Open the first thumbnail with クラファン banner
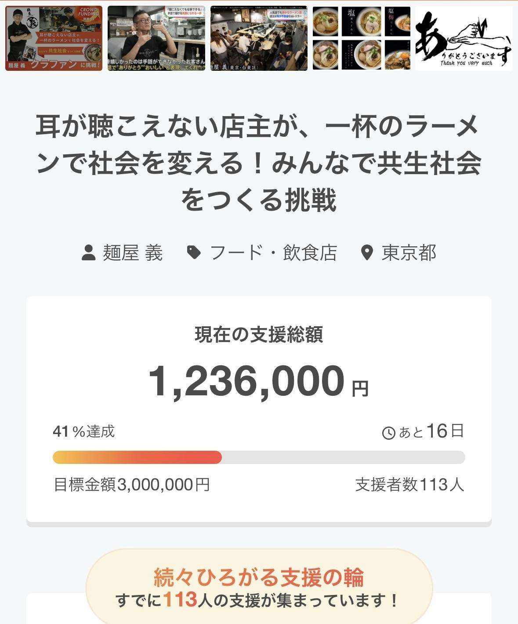Screen dimensions: 518x624 [54, 38]
